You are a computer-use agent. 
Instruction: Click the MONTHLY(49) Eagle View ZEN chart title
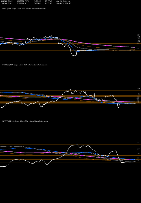coord(25,121)
